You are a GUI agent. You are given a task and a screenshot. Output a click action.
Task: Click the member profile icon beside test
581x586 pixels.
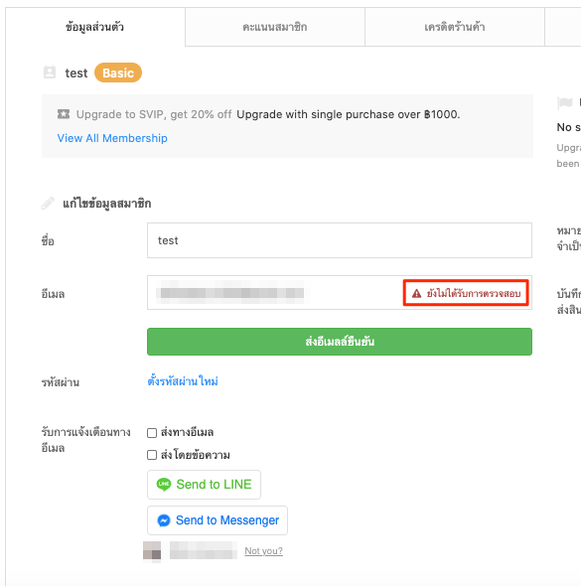tap(50, 73)
